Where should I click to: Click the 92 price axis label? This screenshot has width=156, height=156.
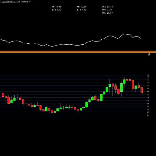pyautogui.click(x=148, y=75)
